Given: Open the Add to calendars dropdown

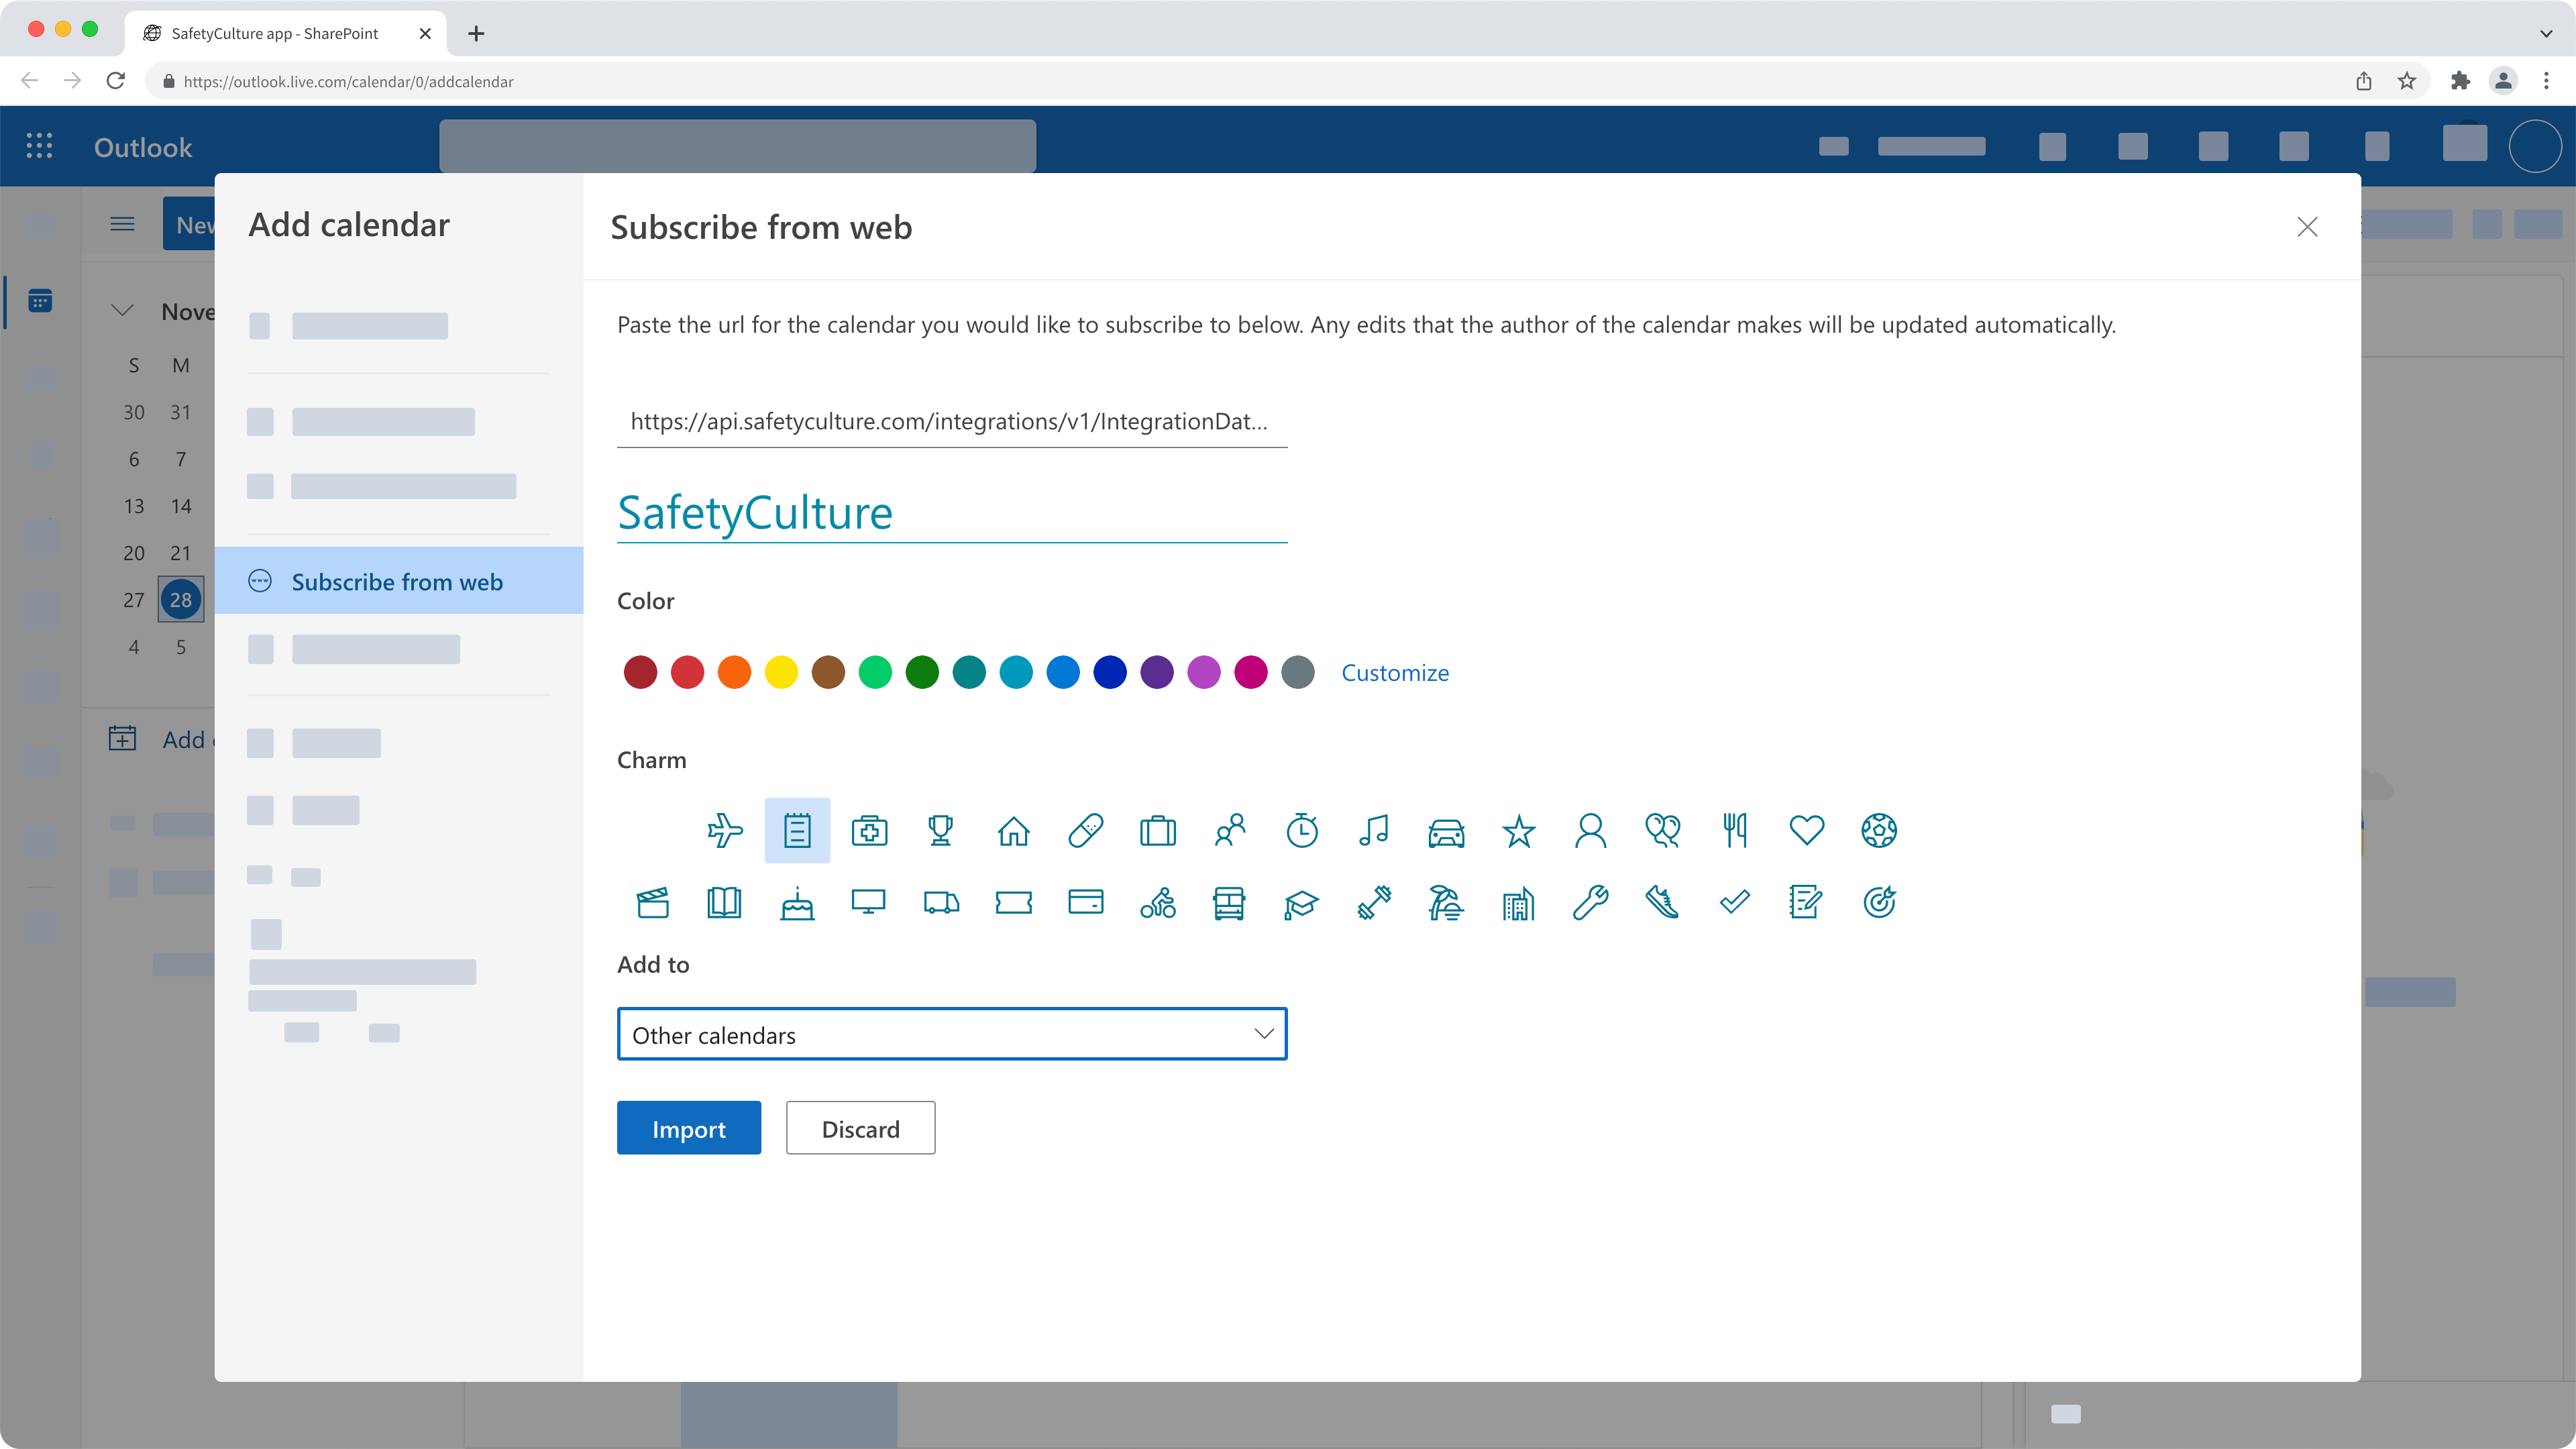Looking at the screenshot, I should pos(951,1034).
